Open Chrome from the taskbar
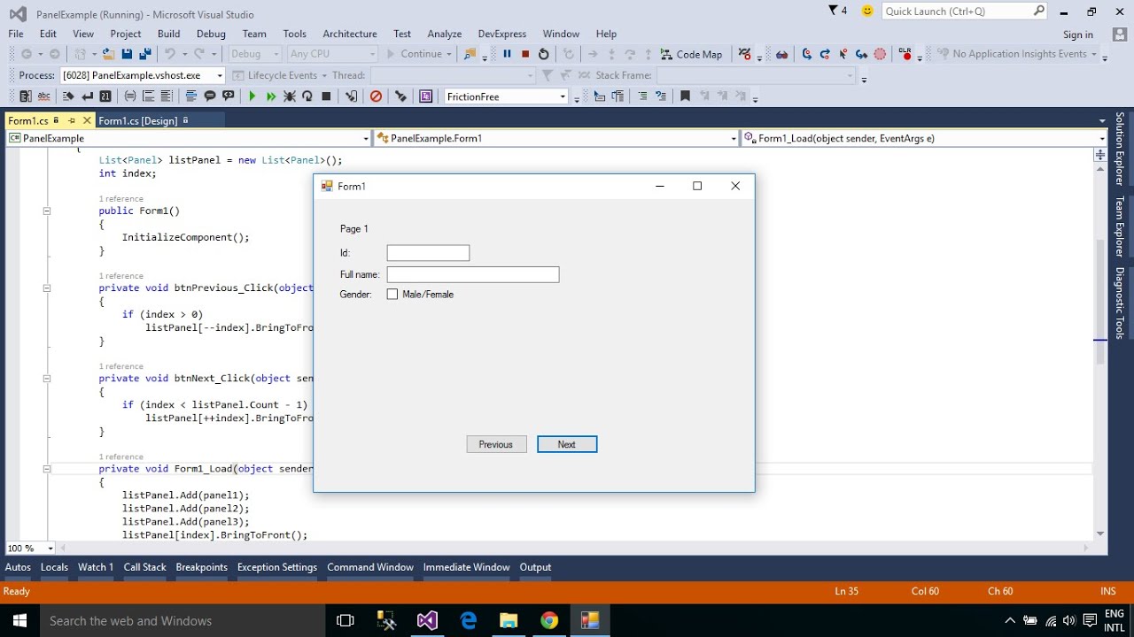Viewport: 1134px width, 637px height. click(x=549, y=620)
